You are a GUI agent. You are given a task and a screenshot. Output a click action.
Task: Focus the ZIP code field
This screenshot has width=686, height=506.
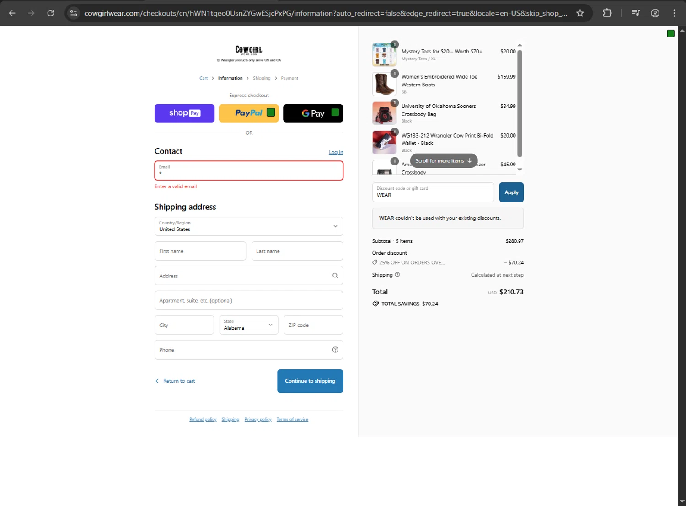313,325
